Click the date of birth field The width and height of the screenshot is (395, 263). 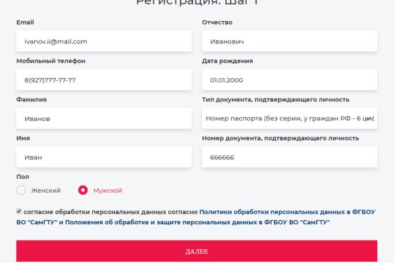coord(289,80)
